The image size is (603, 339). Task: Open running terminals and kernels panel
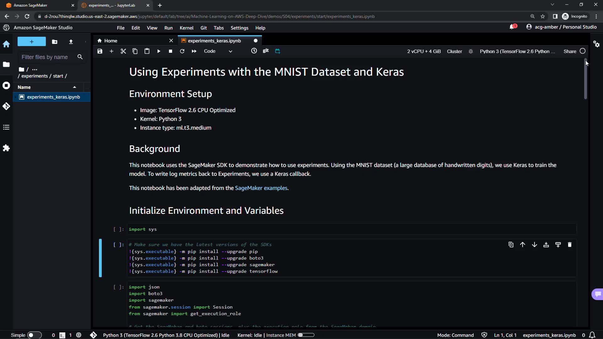pos(6,86)
